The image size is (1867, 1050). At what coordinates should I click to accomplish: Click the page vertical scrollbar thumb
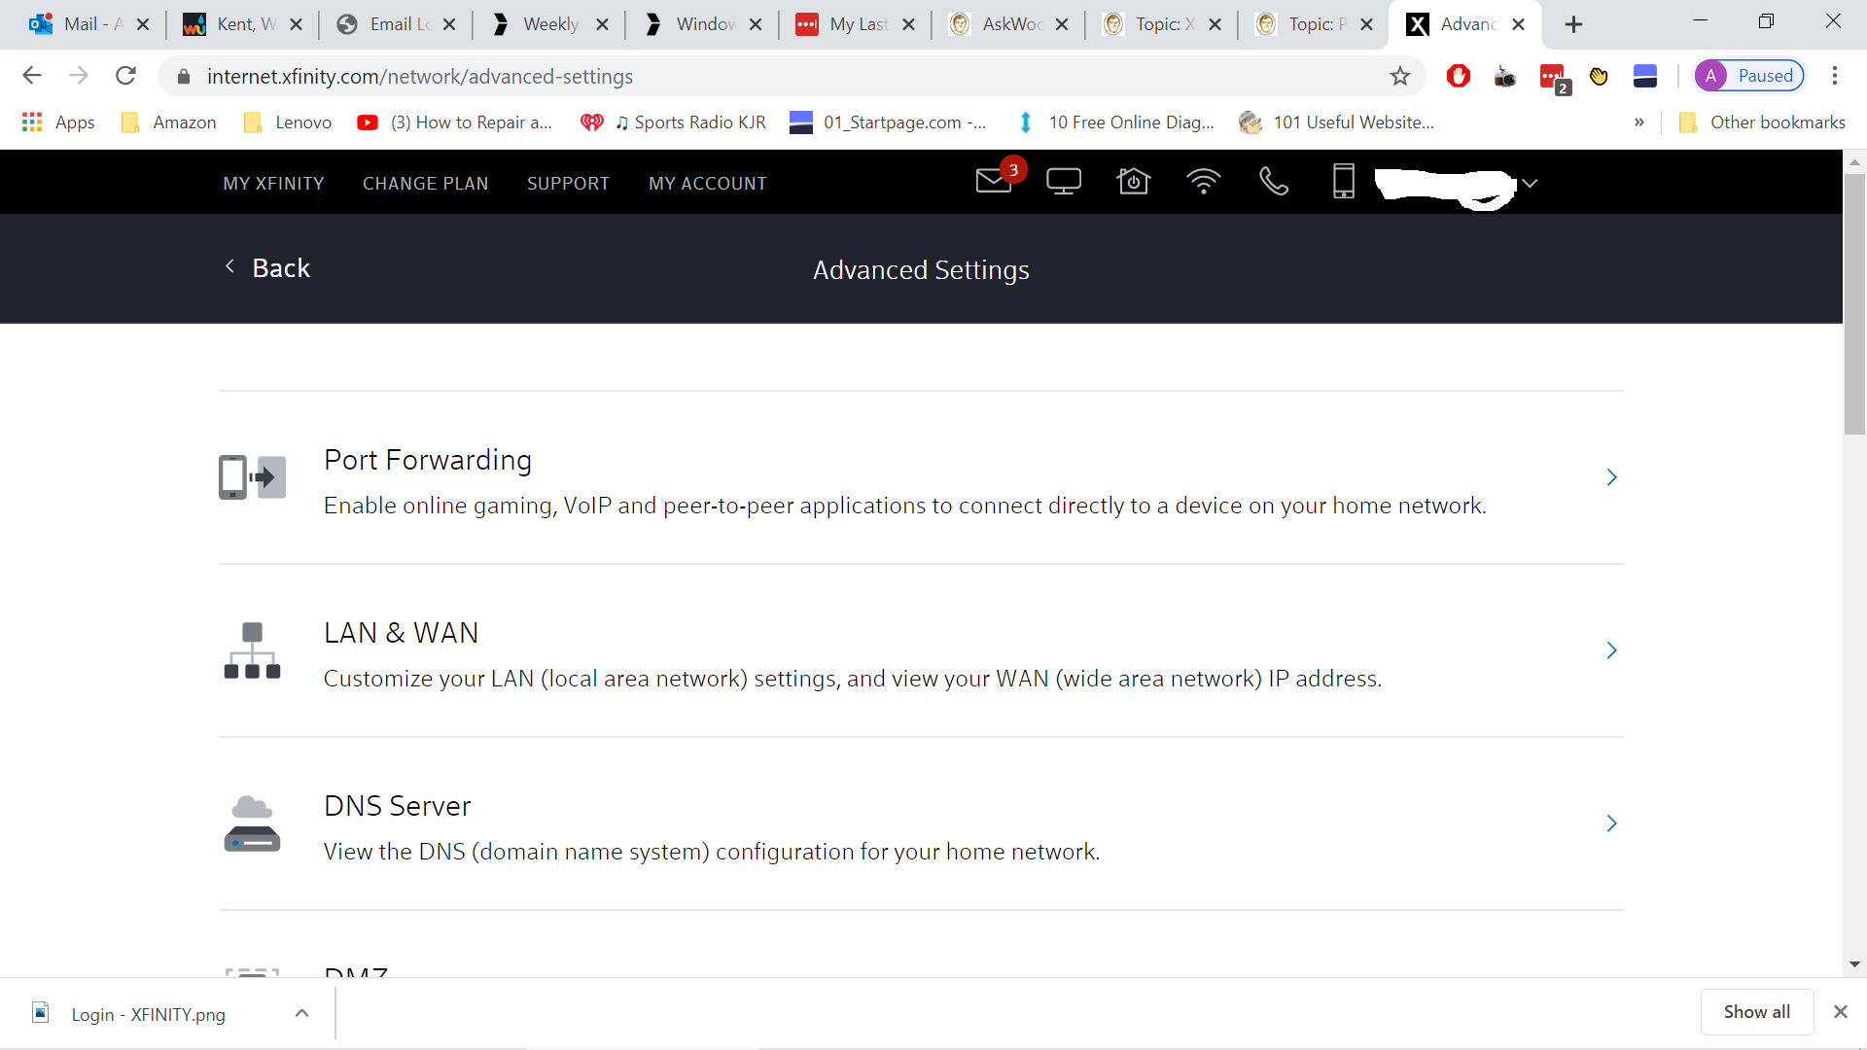(x=1854, y=303)
